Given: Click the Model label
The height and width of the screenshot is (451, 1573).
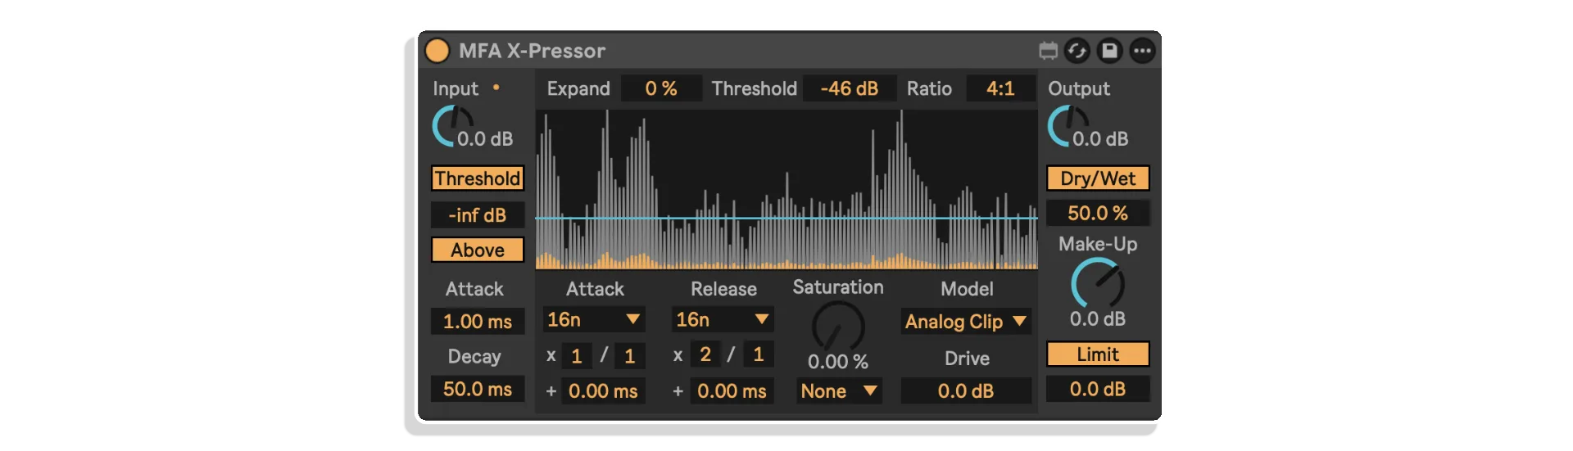Looking at the screenshot, I should coord(967,289).
